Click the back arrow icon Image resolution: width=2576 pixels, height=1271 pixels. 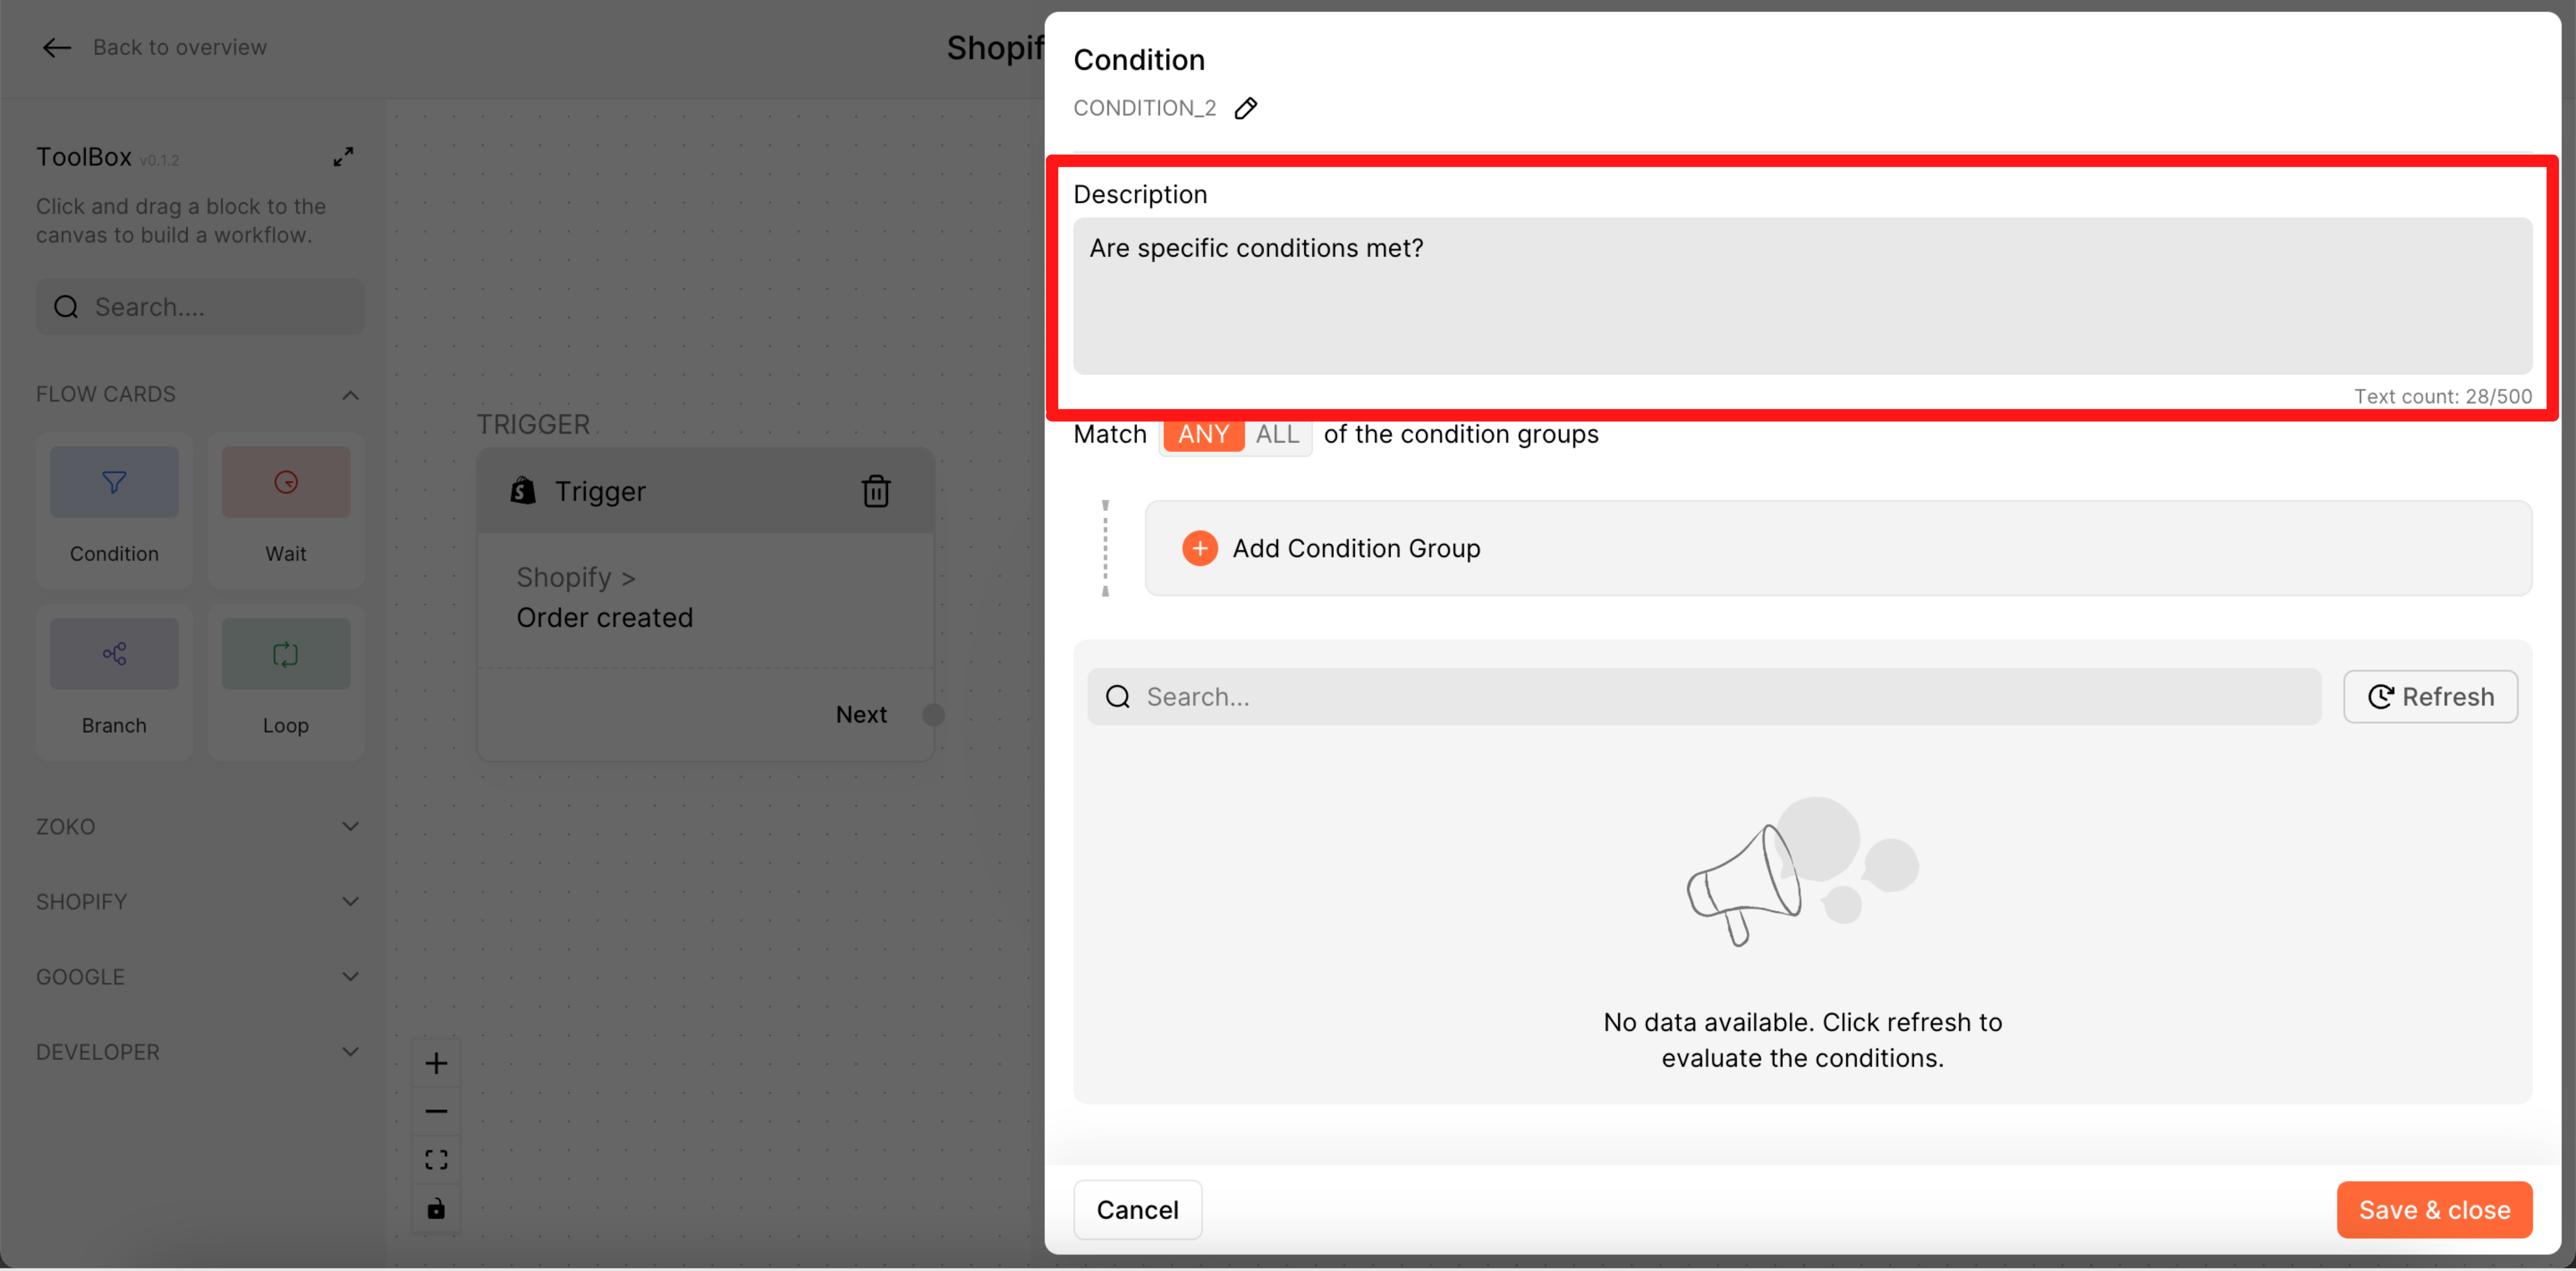click(x=56, y=47)
